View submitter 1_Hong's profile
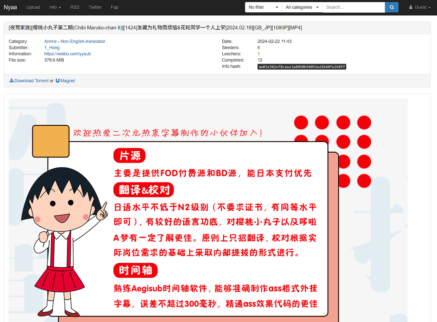 point(52,47)
